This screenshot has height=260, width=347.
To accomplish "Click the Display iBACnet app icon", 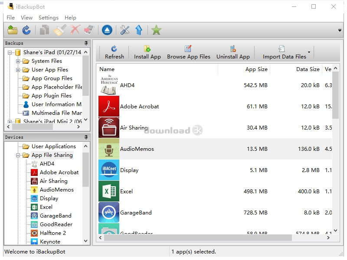I will tap(109, 170).
